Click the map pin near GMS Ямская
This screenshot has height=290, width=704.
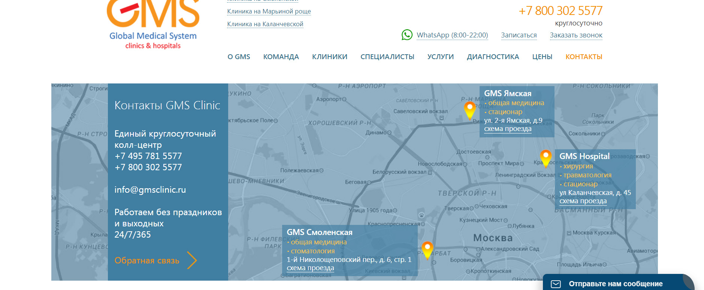point(469,111)
